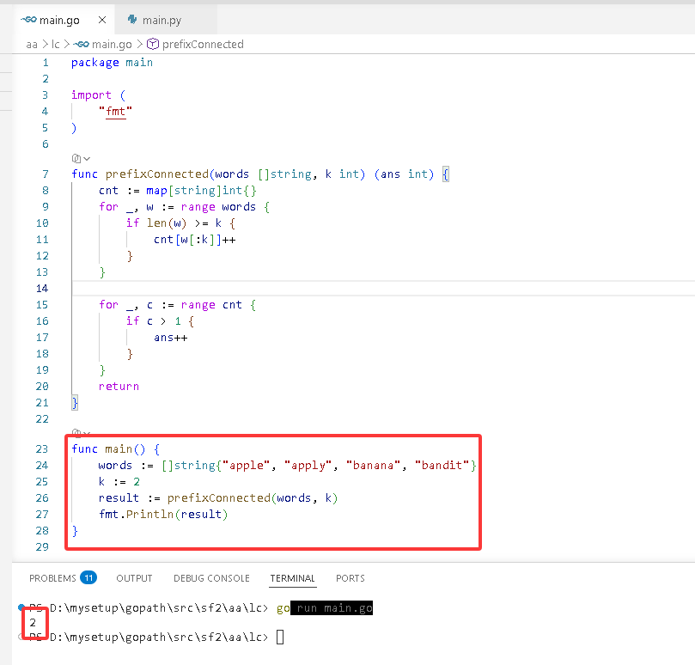Click the "fmt" import string
The width and height of the screenshot is (695, 665).
tap(116, 112)
